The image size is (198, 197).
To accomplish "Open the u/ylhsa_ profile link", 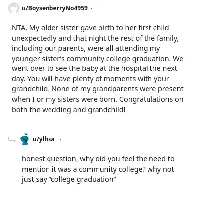I will click(x=45, y=139).
